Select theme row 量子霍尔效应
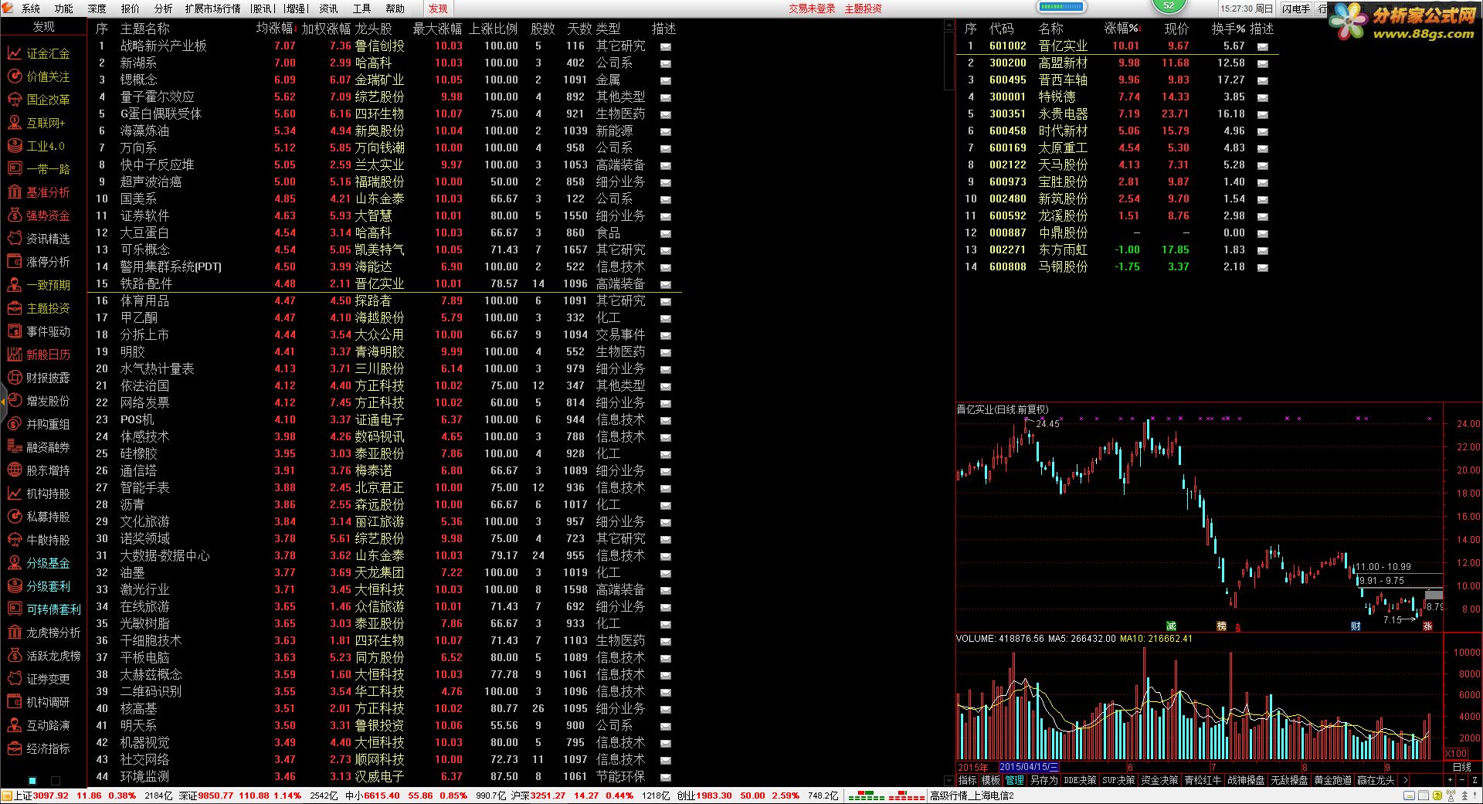 tap(384, 97)
